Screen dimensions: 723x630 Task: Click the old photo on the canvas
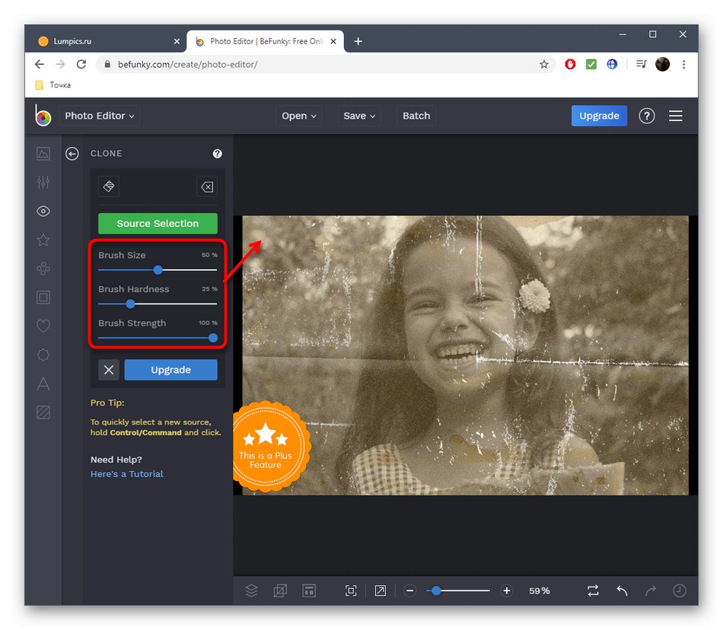coord(465,355)
